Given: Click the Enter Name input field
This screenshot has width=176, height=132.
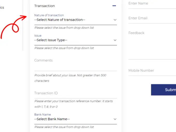Looking at the screenshot, I should (152, 4).
